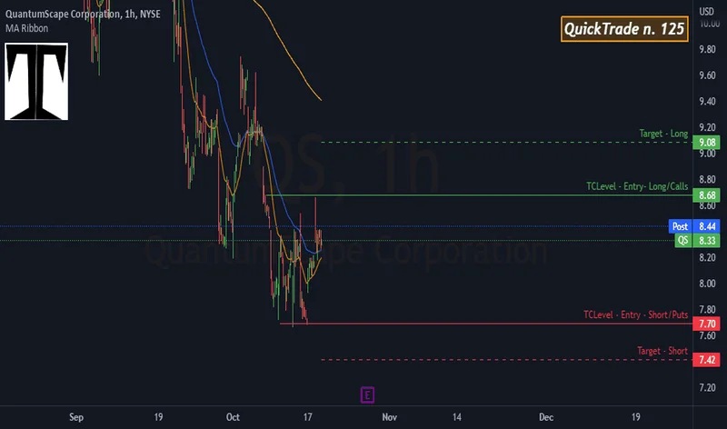727x429 pixels.
Task: Select 'TCLevel - Entry- Long/Calls' line label
Action: pos(637,186)
